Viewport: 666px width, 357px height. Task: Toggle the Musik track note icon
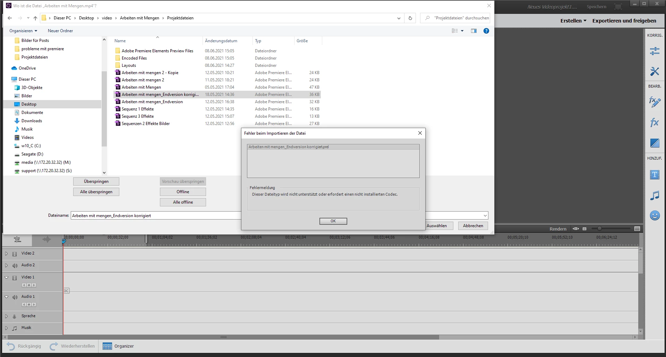coord(15,328)
